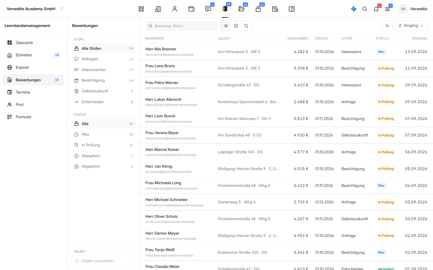Select the Besichtigung stage filter
This screenshot has height=270, width=433.
click(x=104, y=80)
